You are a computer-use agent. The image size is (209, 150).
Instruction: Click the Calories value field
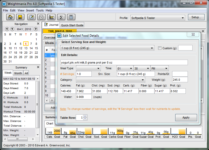pyautogui.click(x=68, y=91)
